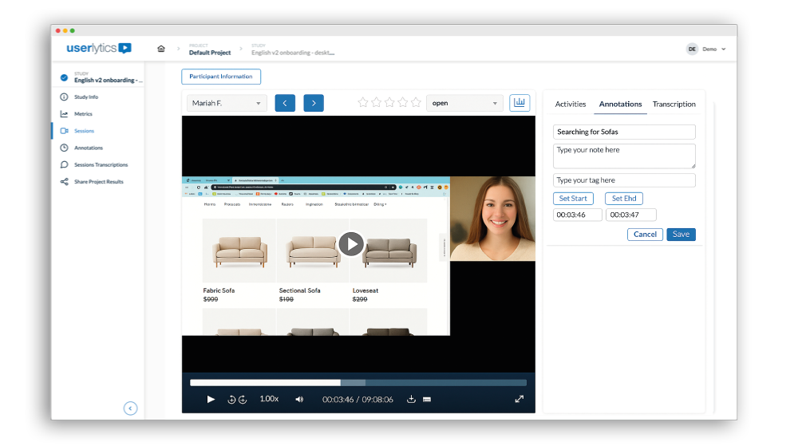The image size is (798, 446).
Task: Open English v2 onboarding study breadcrumb
Action: click(x=293, y=53)
